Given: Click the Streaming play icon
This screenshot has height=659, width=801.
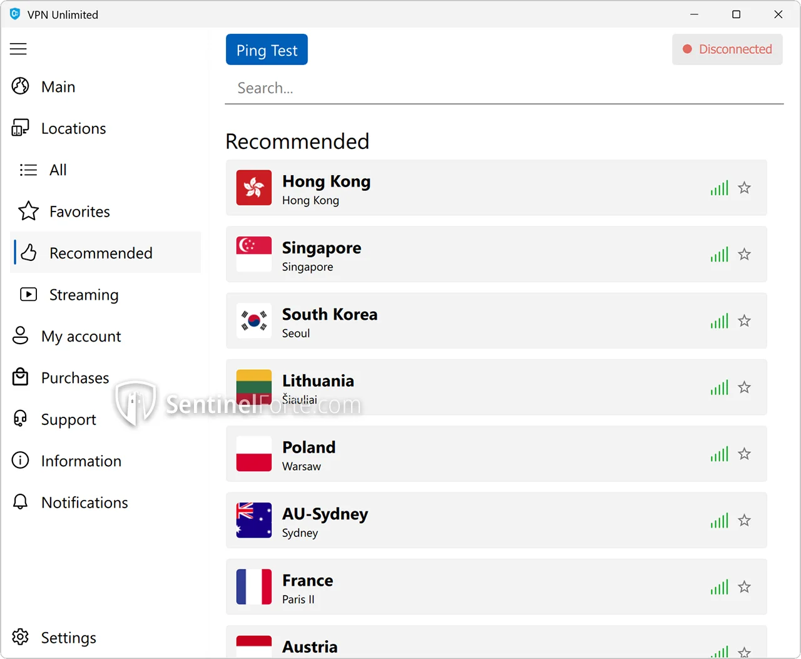Looking at the screenshot, I should tap(28, 294).
